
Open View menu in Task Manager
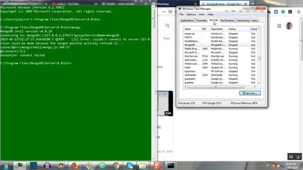pyautogui.click(x=202, y=15)
